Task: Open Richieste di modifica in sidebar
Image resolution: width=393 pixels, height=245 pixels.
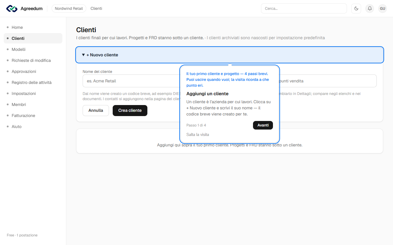Action: point(33,60)
